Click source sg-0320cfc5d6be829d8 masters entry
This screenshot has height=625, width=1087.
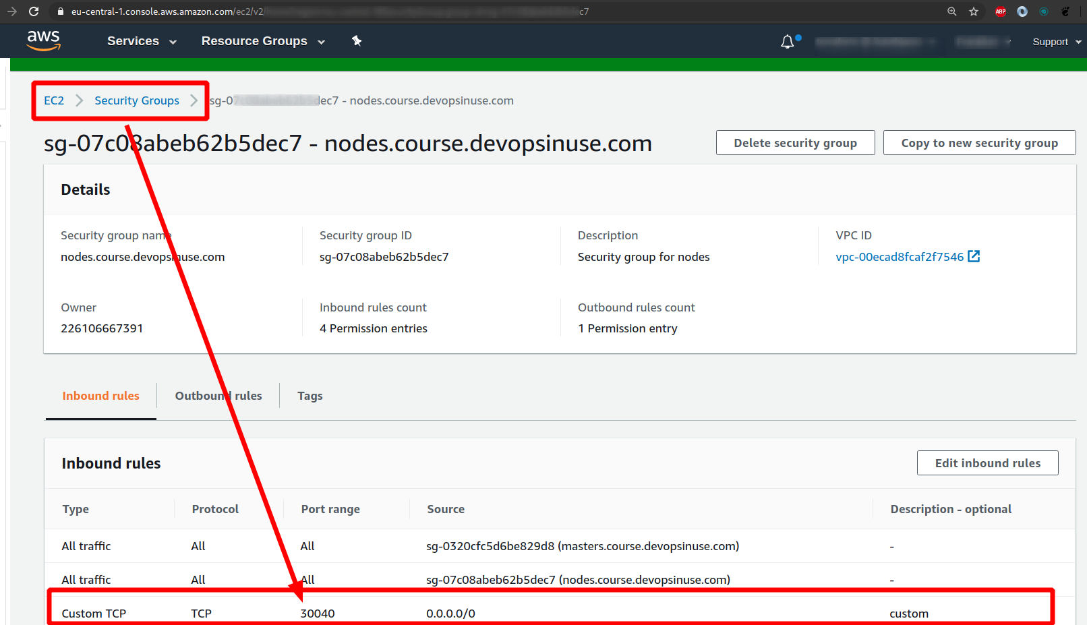coord(583,546)
